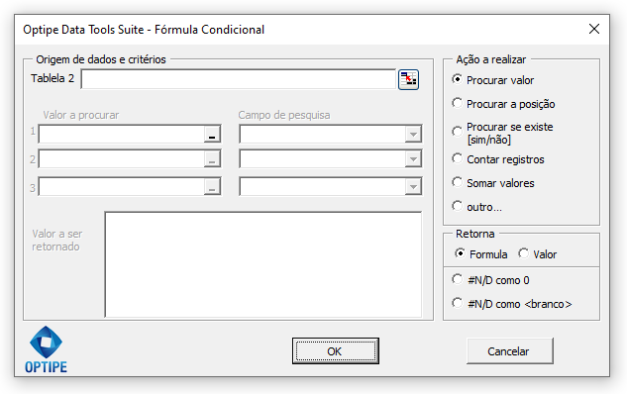627x394 pixels.
Task: Click the Valor a ser retornado label
Action: (57, 241)
